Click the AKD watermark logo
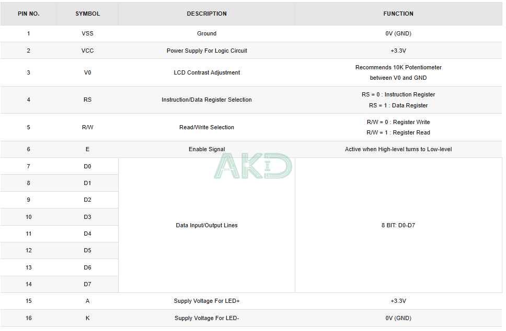This screenshot has width=506, height=331. pyautogui.click(x=253, y=166)
